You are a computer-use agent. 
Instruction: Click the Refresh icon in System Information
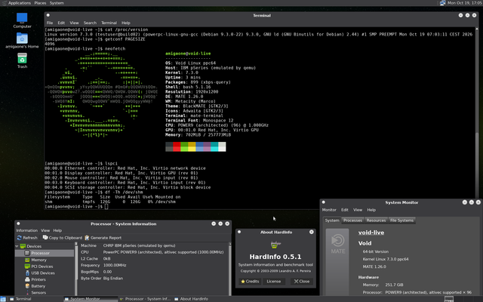[x=20, y=238]
